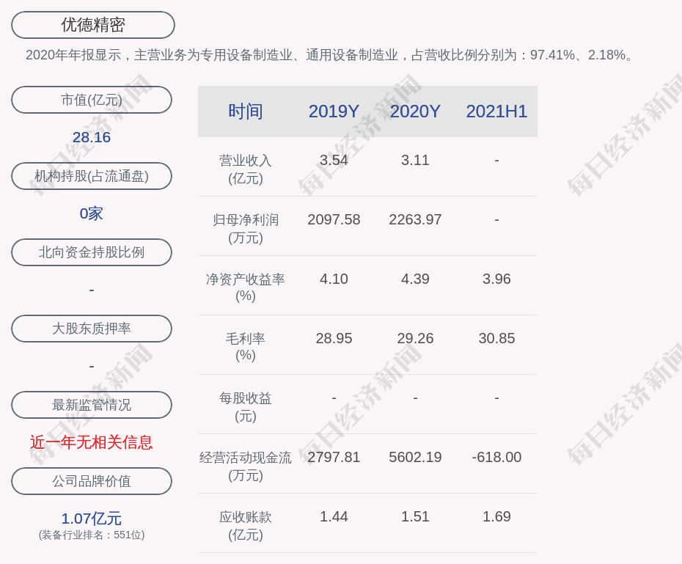Click the 净资产收益率(%) row label
The width and height of the screenshot is (682, 564).
pyautogui.click(x=246, y=288)
